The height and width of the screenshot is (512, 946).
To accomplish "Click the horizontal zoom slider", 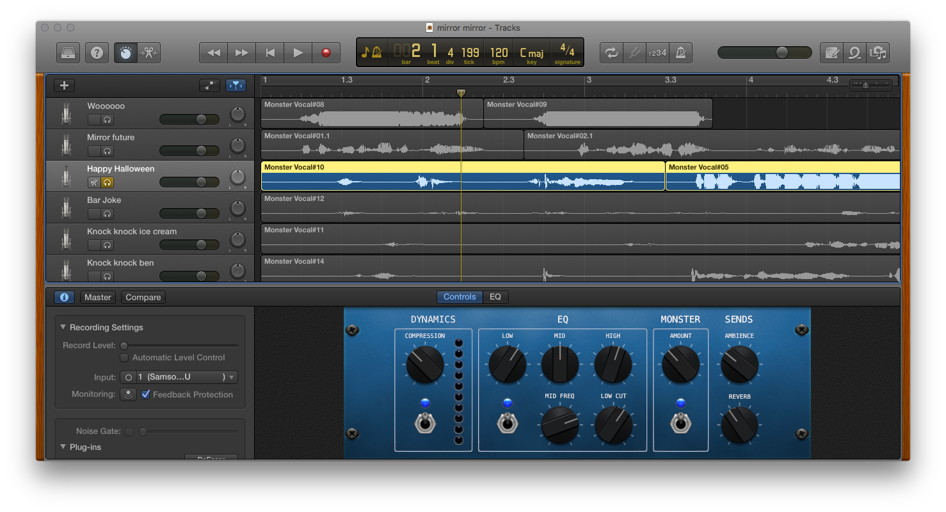I will 870,84.
